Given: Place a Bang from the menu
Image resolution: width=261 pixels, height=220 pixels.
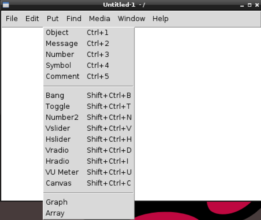Looking at the screenshot, I should (x=88, y=95).
